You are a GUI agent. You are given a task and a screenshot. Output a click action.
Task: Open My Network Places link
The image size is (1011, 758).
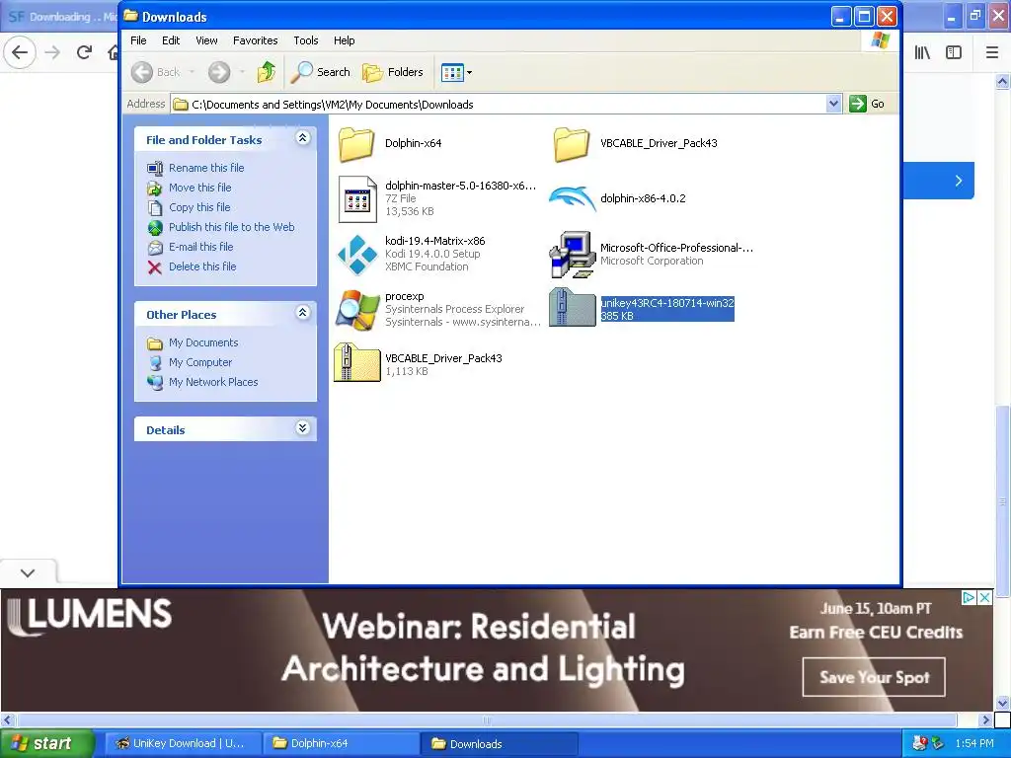213,382
